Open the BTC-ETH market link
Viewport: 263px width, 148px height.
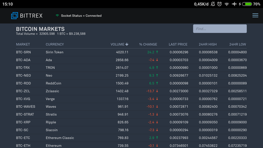coord(23,146)
